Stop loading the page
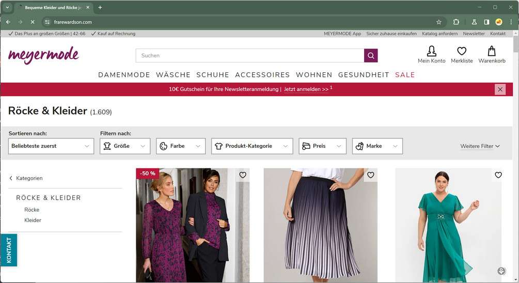The width and height of the screenshot is (519, 283). pos(33,22)
